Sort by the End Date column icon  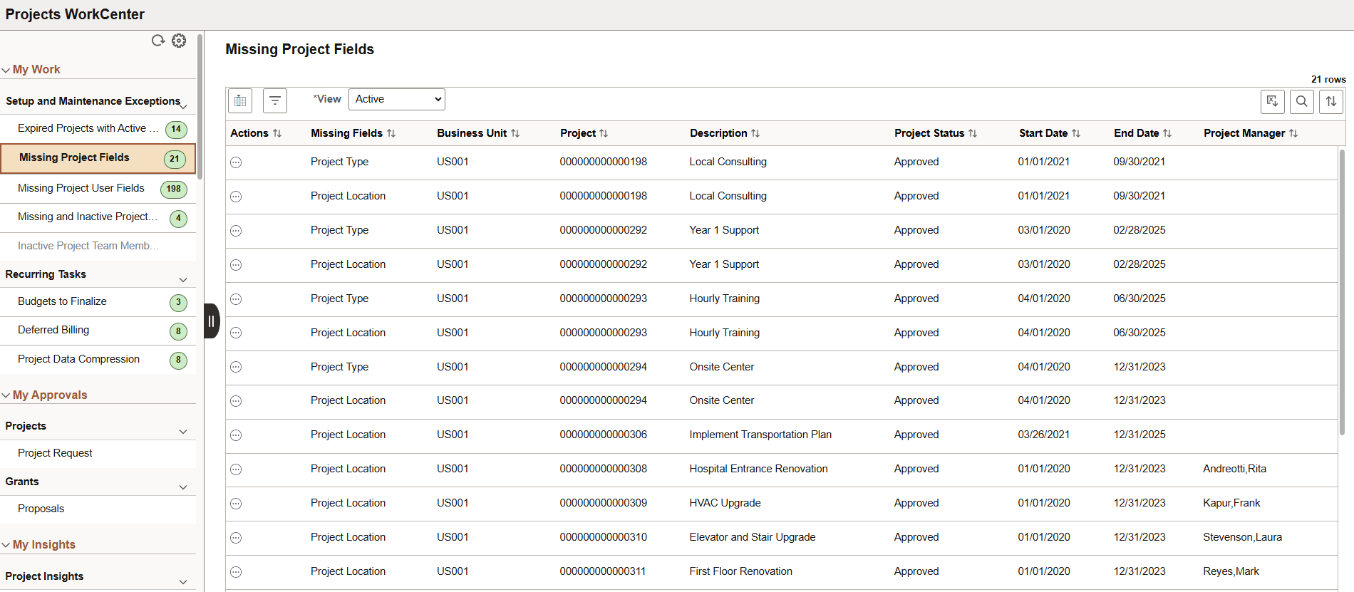tap(1167, 133)
